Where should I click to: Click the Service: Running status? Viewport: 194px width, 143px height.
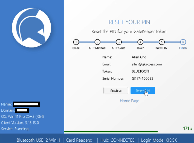tap(15, 129)
